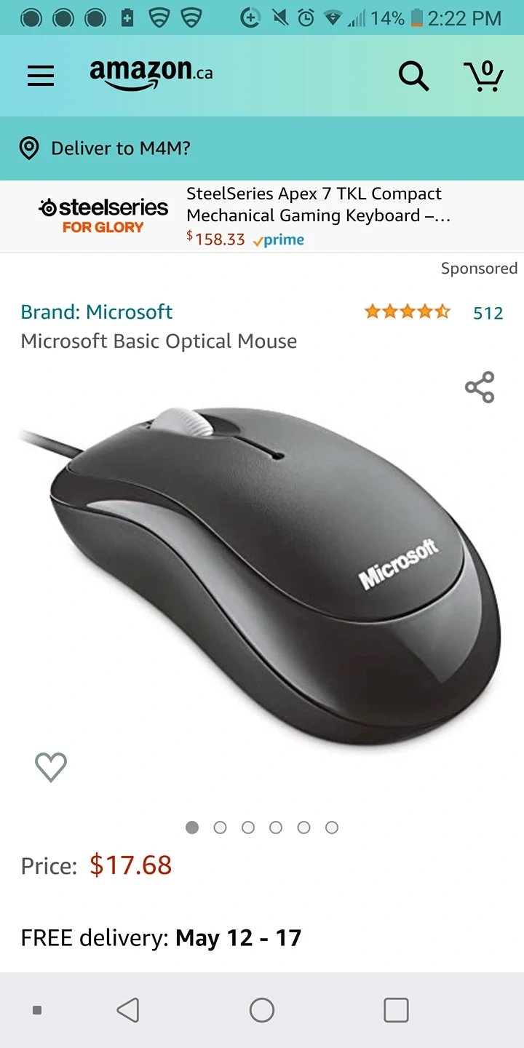Screen dimensions: 524x1048
Task: Add mouse to wish list heart
Action: pyautogui.click(x=51, y=767)
